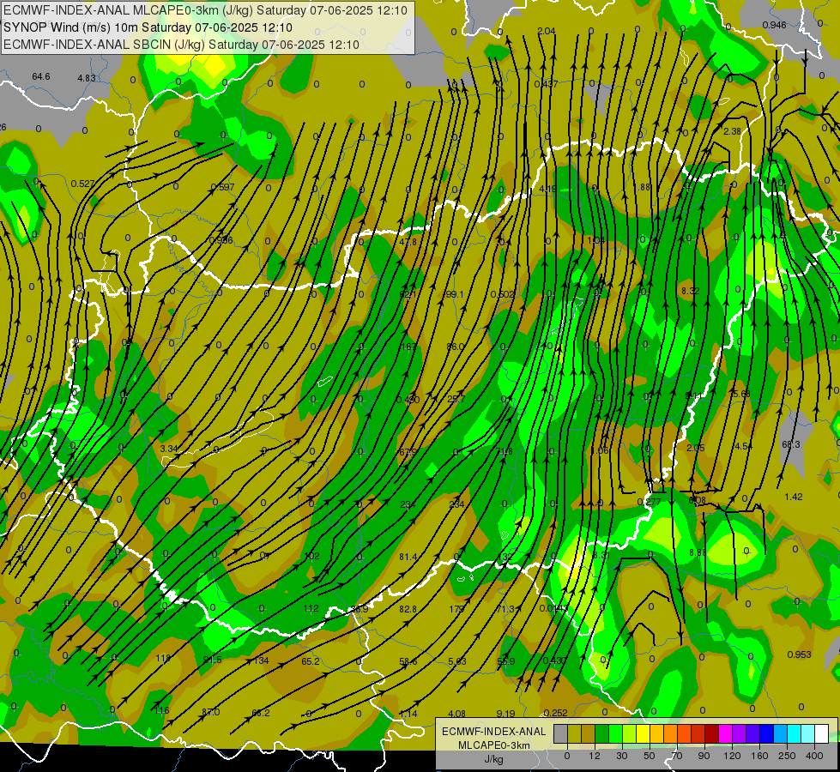
Task: Click the map value 64.6
Action: [x=40, y=76]
